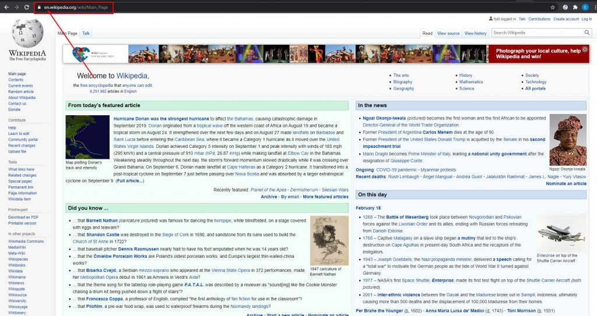Image resolution: width=597 pixels, height=316 pixels.
Task: Click Donate in the sidebar
Action: click(x=15, y=109)
